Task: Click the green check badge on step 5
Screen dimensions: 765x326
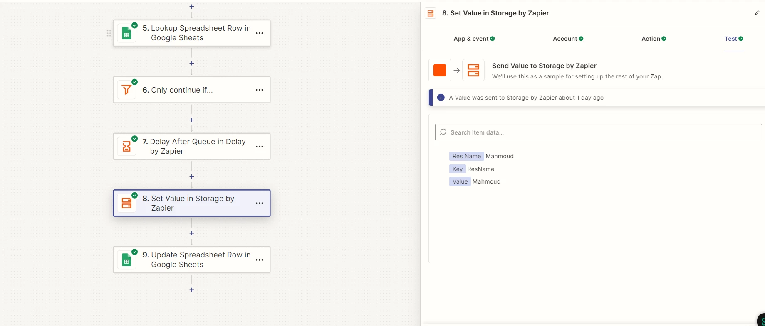Action: pyautogui.click(x=135, y=25)
